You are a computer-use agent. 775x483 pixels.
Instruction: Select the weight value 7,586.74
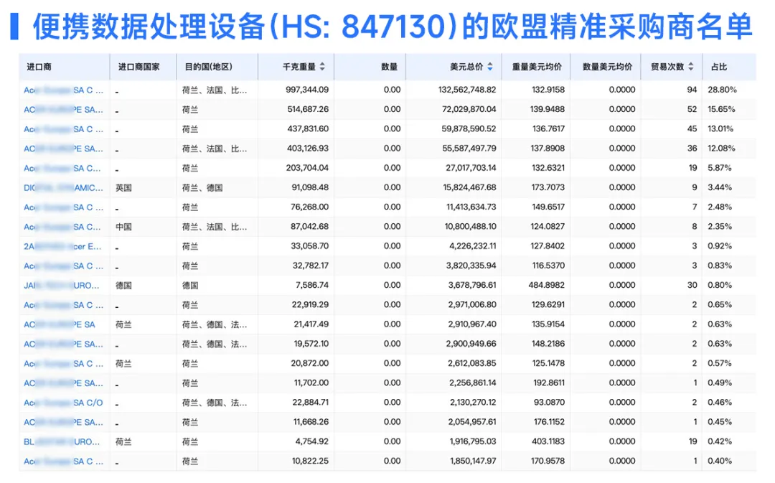click(x=312, y=285)
